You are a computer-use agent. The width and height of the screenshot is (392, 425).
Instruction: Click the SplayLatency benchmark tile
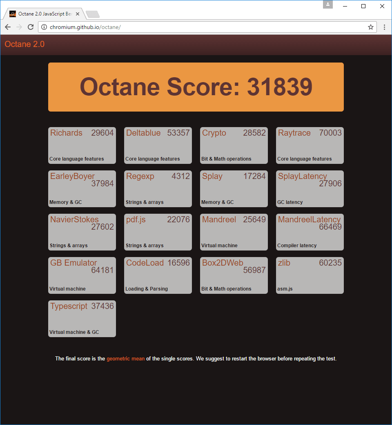tap(310, 189)
